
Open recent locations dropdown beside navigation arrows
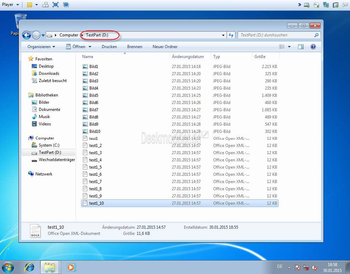(x=43, y=35)
